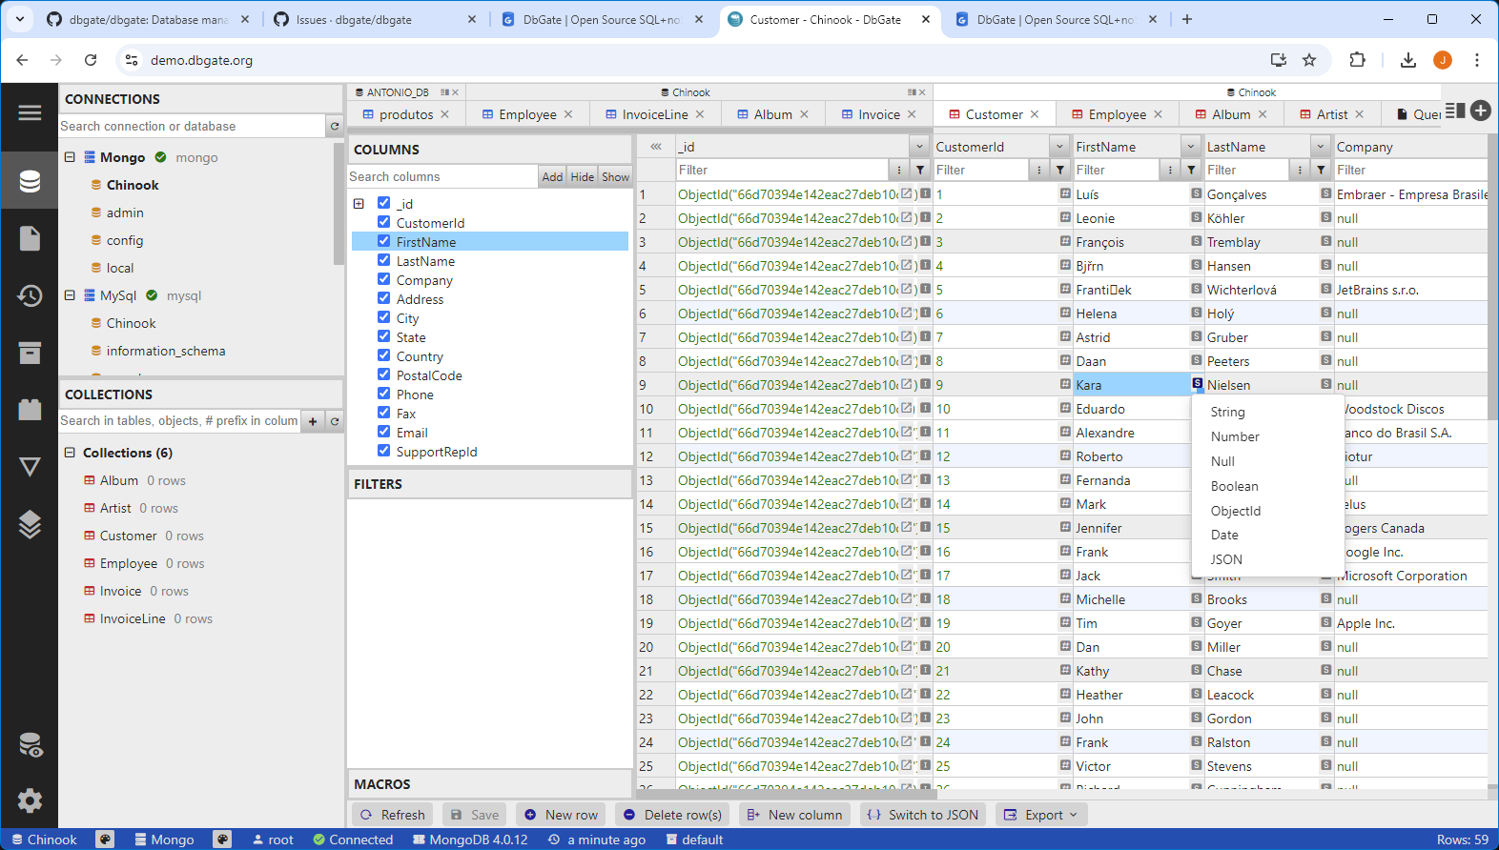Open the files panel sidebar icon

(30, 238)
